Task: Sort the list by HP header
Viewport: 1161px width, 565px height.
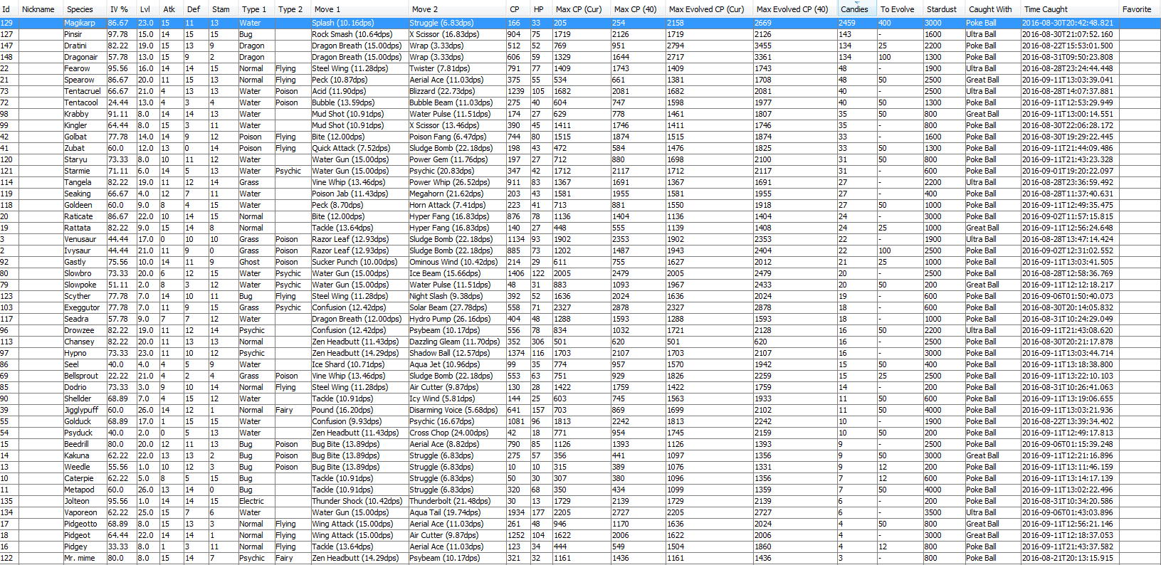Action: pyautogui.click(x=541, y=9)
